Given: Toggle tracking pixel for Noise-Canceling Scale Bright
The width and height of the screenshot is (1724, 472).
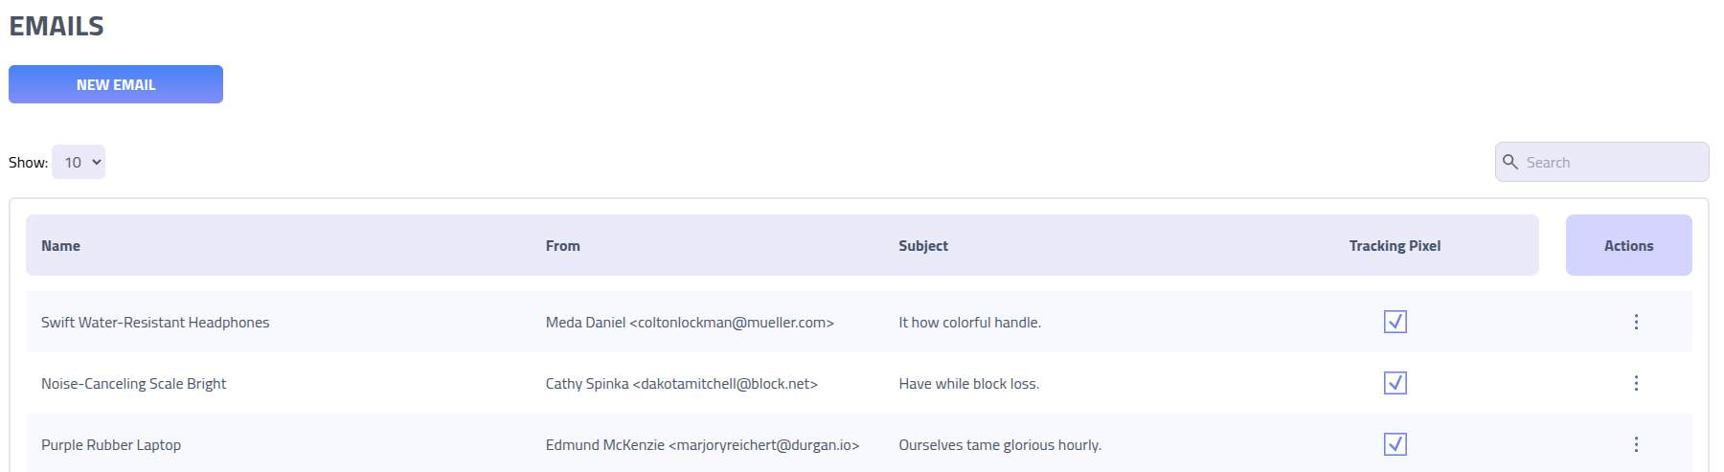Looking at the screenshot, I should click(1395, 383).
